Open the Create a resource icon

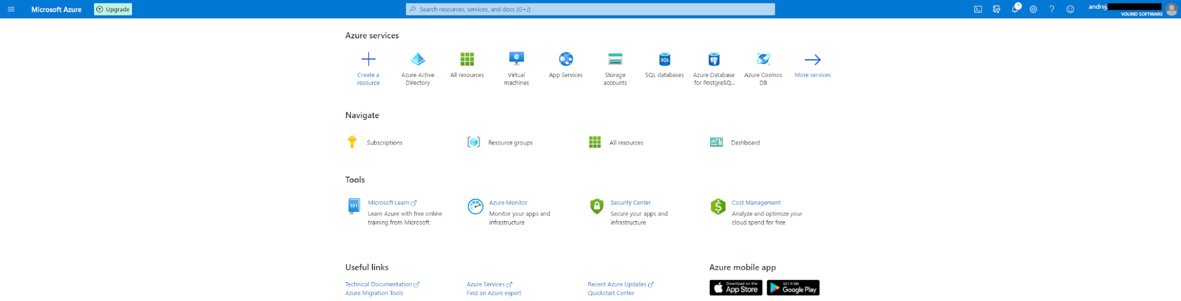(368, 60)
